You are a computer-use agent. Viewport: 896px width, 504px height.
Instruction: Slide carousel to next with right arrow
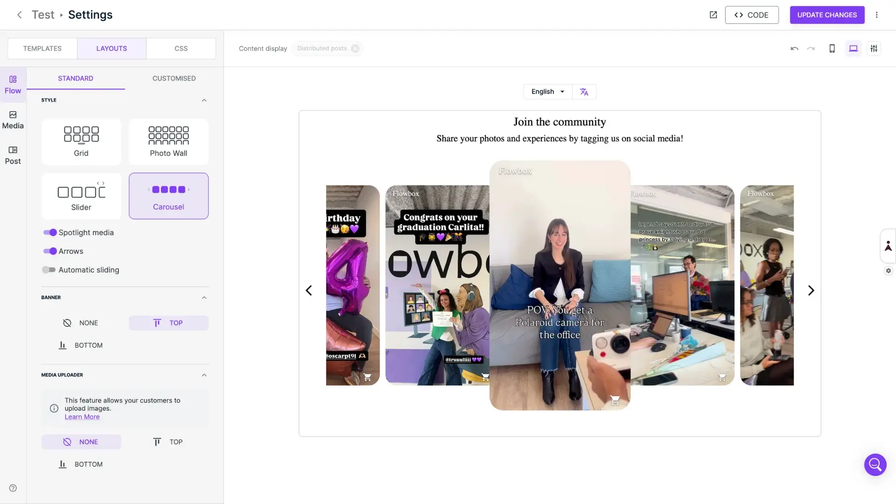[x=811, y=290]
